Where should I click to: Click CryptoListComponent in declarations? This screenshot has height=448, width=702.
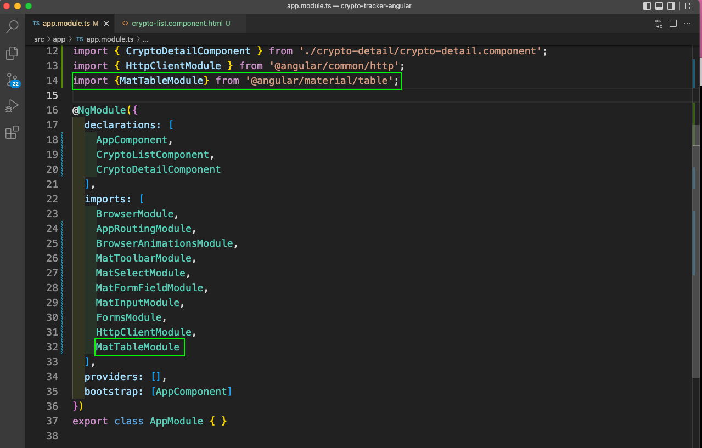[153, 155]
